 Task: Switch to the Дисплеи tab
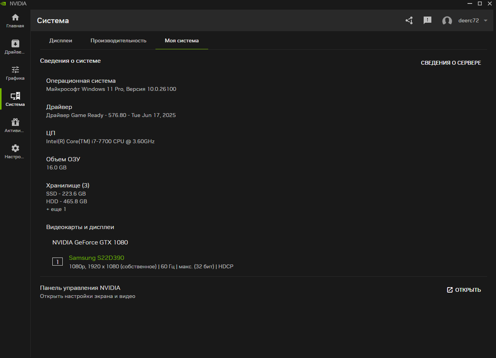pos(61,40)
